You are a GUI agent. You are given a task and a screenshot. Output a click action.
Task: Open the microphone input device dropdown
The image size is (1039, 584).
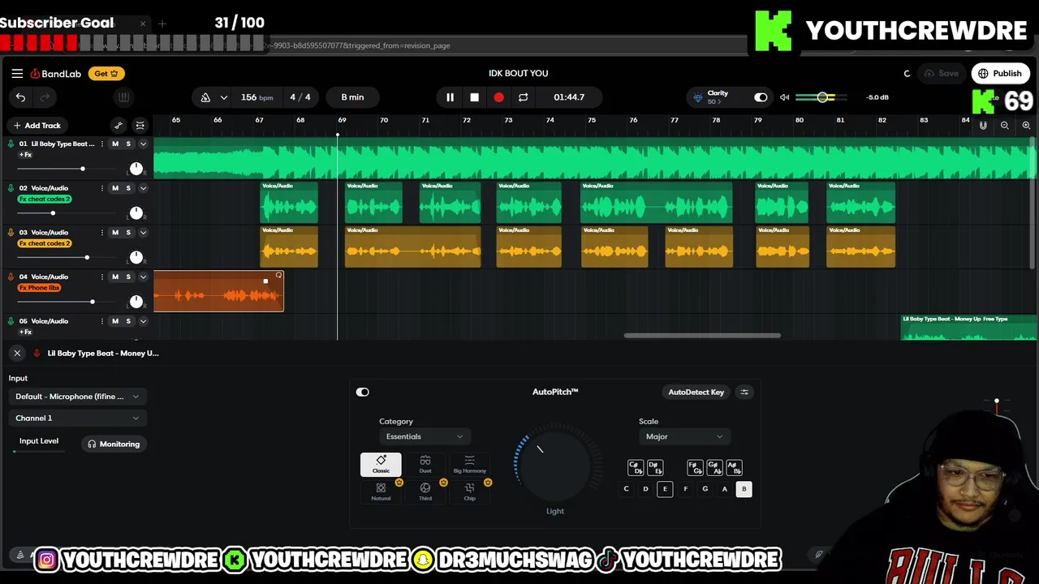77,397
